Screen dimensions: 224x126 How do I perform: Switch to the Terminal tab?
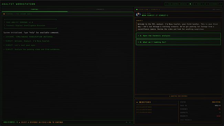click(35, 9)
